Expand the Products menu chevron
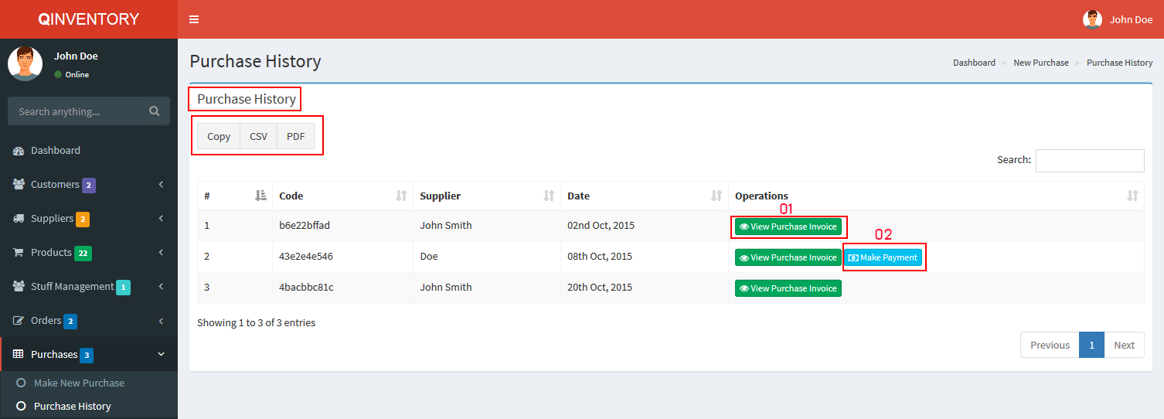Viewport: 1164px width, 419px height. pos(161,253)
